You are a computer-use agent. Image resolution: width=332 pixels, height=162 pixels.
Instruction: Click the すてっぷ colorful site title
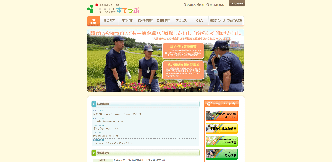[x=128, y=10]
